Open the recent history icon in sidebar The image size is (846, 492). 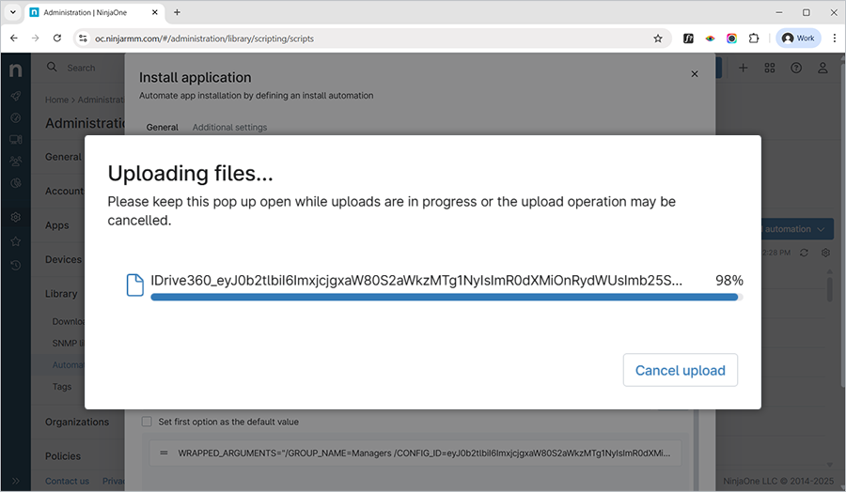(16, 265)
